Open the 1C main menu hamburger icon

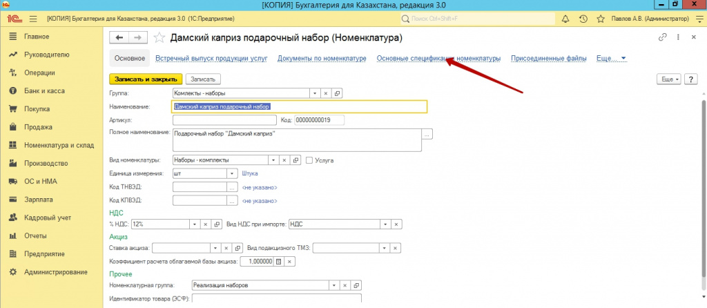click(33, 19)
